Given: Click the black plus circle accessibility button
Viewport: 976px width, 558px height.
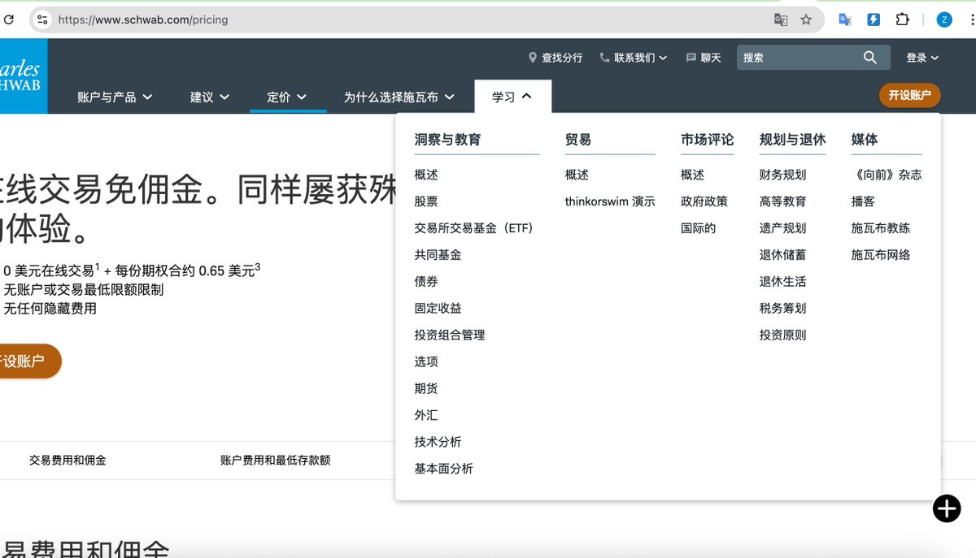Looking at the screenshot, I should click(946, 509).
